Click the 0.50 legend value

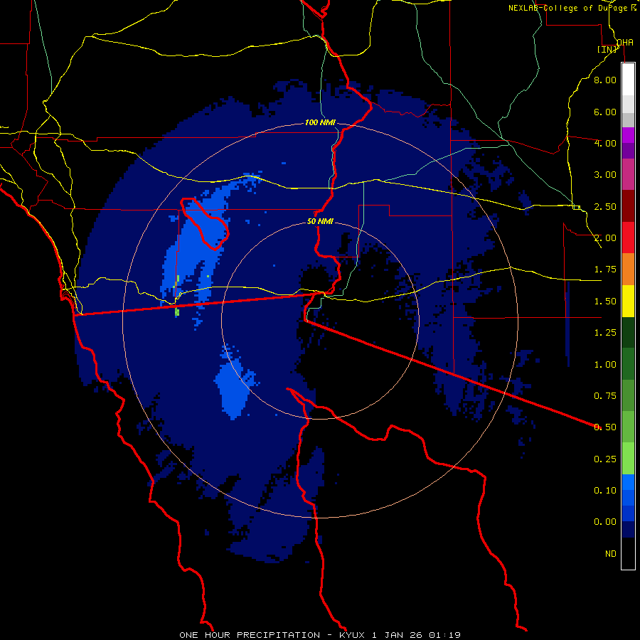coord(605,427)
